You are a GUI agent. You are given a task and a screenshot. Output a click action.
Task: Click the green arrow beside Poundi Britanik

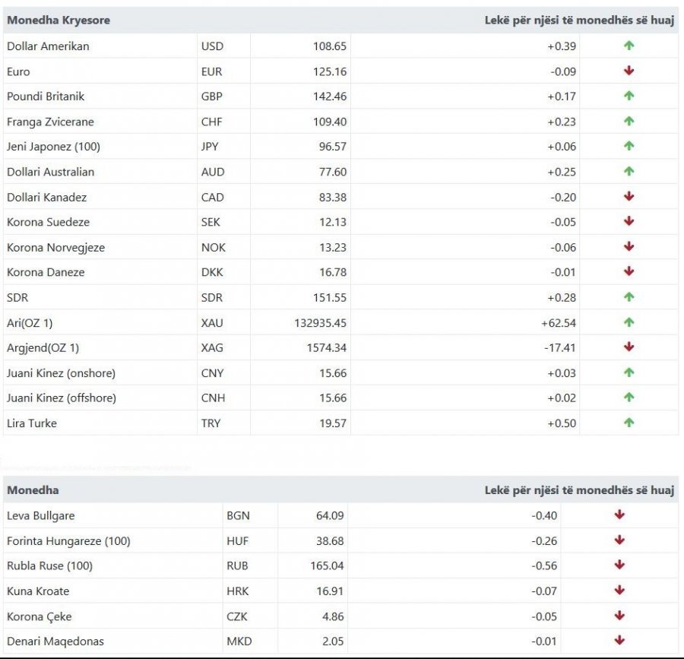pyautogui.click(x=629, y=96)
